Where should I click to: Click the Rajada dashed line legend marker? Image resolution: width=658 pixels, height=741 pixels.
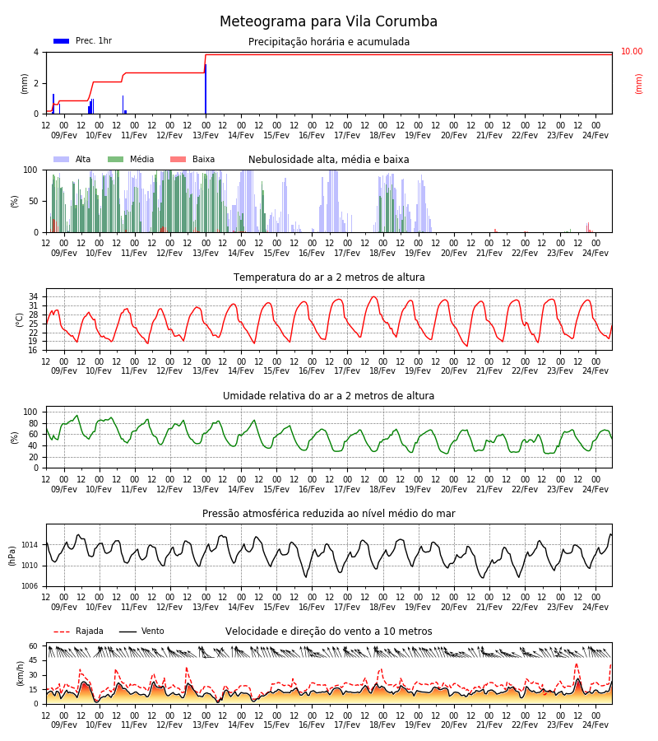pos(62,631)
